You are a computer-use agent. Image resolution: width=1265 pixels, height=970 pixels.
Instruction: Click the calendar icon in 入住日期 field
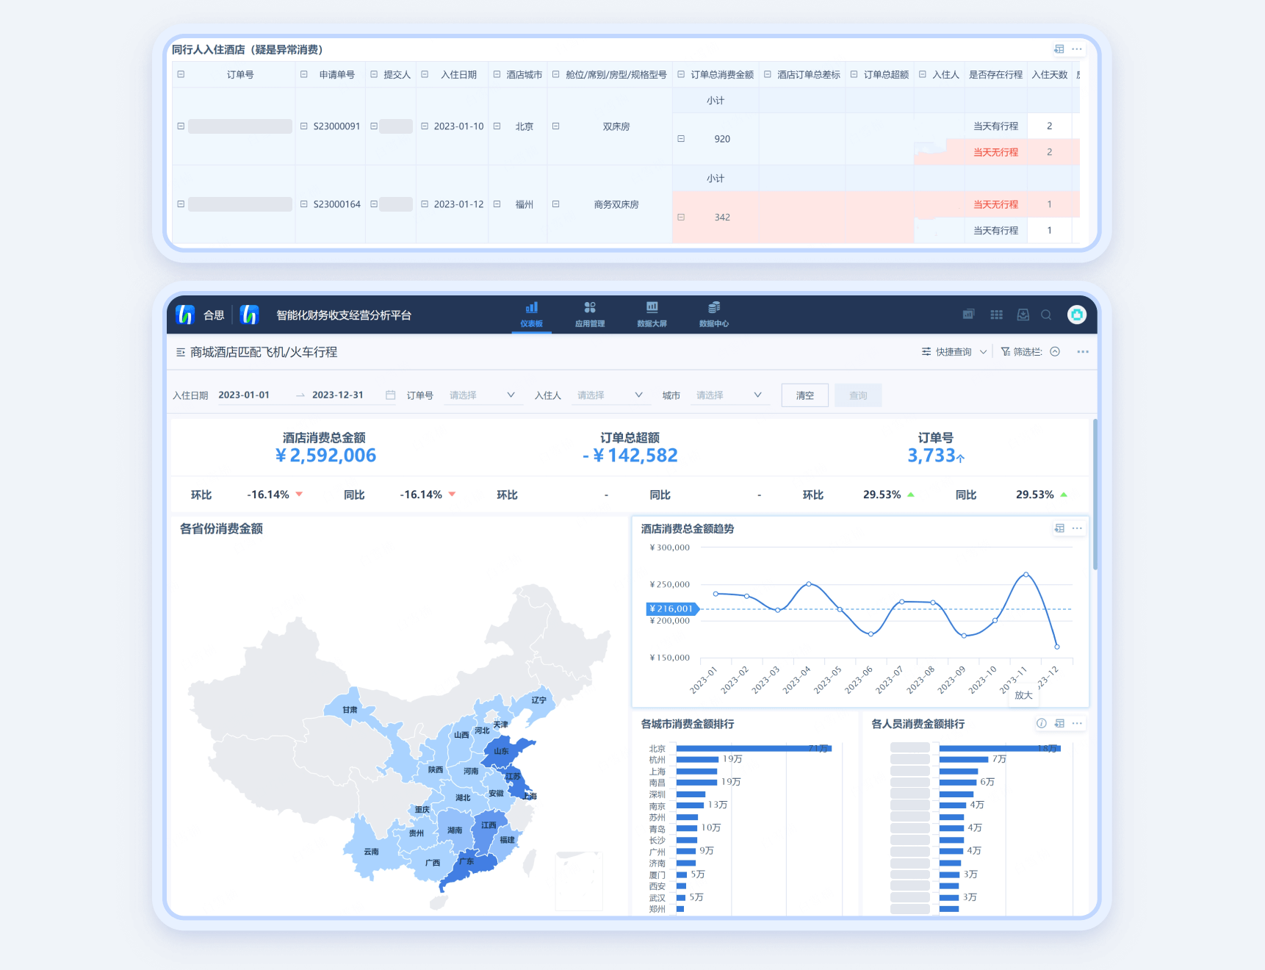pos(390,395)
